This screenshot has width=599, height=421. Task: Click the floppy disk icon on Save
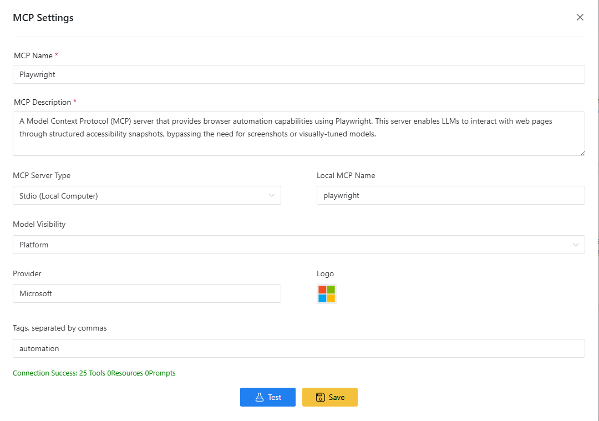(x=320, y=397)
